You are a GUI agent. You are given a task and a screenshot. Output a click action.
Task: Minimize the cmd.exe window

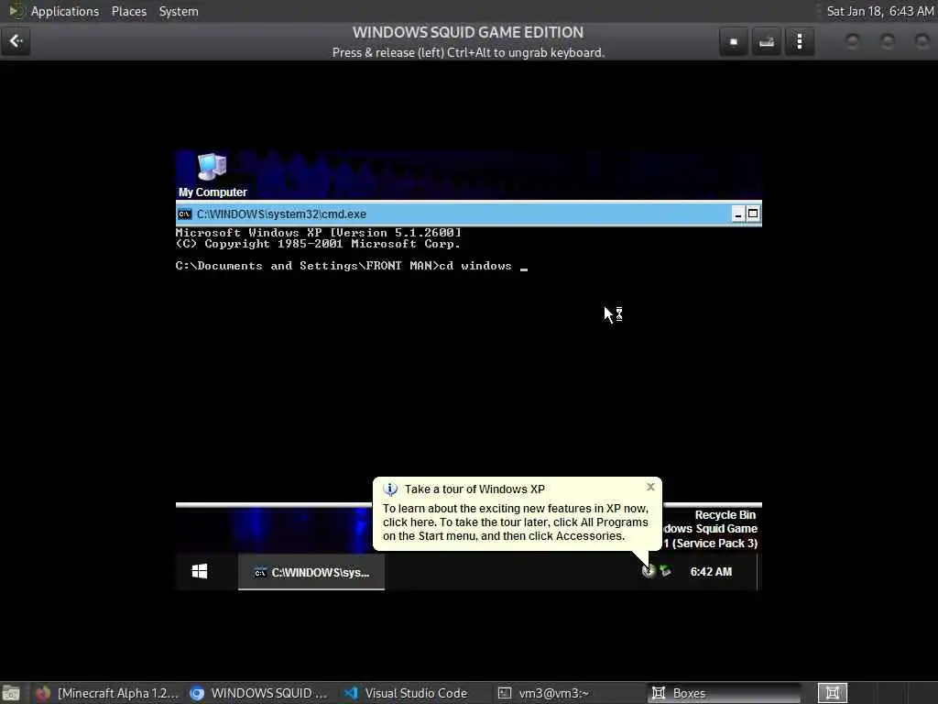pos(738,214)
